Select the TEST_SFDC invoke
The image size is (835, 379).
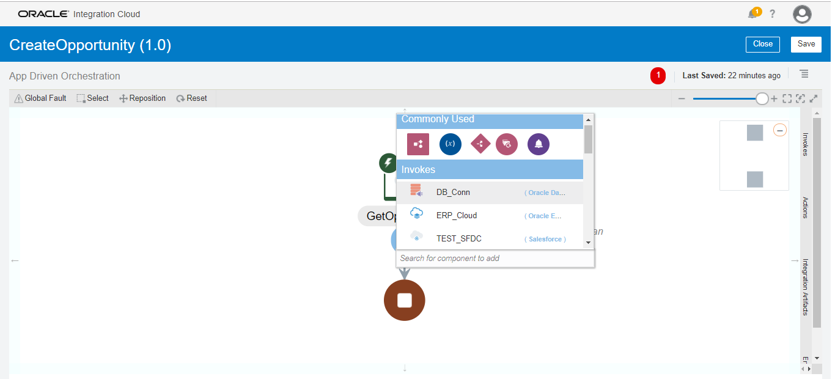(x=490, y=239)
